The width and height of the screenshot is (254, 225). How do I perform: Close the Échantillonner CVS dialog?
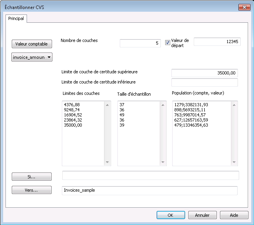coord(244,7)
